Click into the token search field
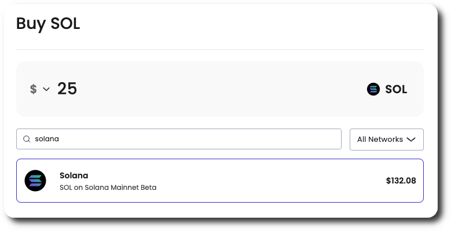 pyautogui.click(x=179, y=139)
